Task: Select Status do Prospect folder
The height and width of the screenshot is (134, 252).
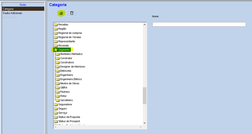Action: 69,121
